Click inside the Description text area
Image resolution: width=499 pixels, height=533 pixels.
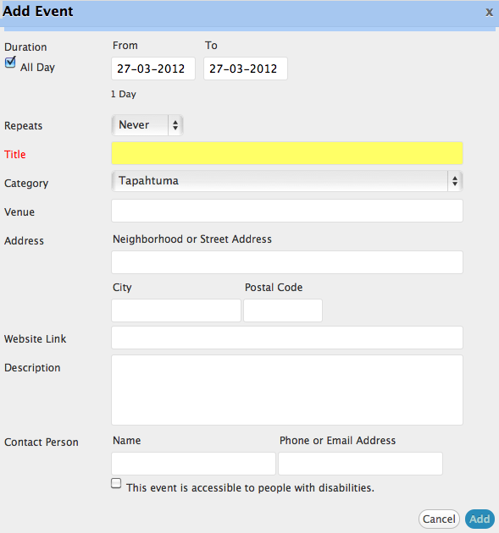pos(287,390)
